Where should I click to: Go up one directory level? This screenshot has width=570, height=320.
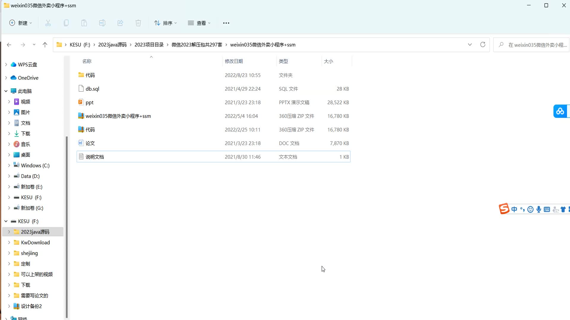[45, 45]
